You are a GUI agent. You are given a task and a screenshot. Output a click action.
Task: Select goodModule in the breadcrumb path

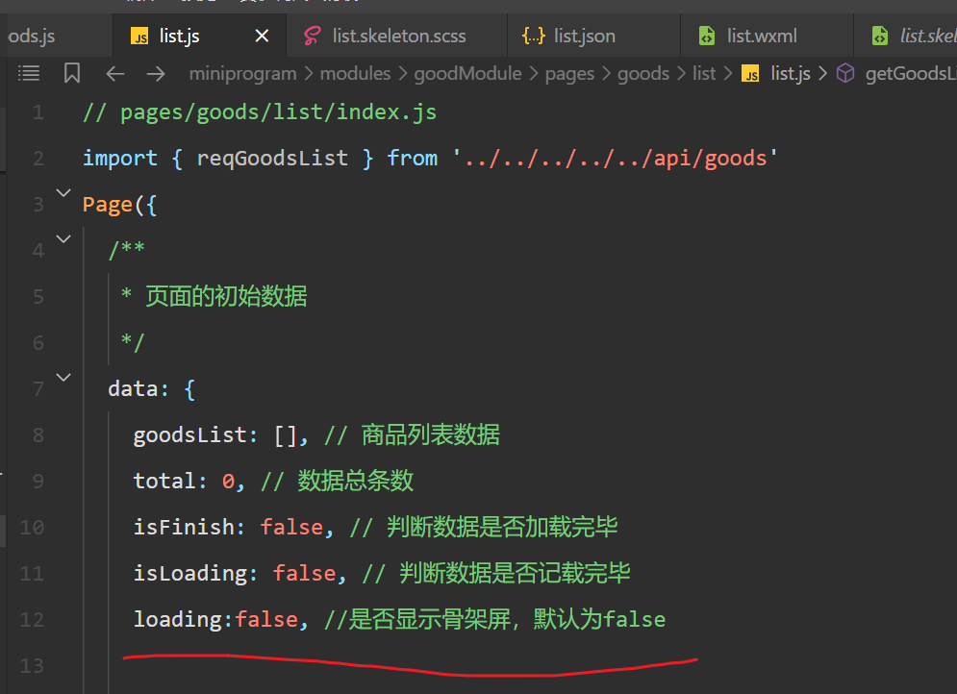(x=467, y=74)
